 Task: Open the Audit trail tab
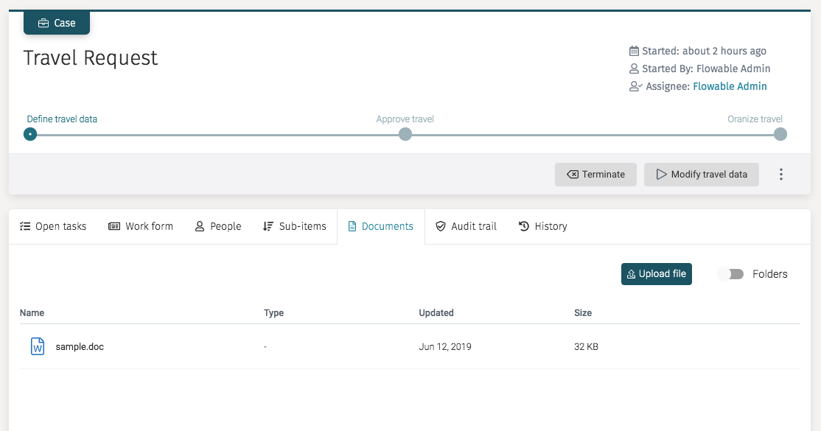pyautogui.click(x=466, y=226)
